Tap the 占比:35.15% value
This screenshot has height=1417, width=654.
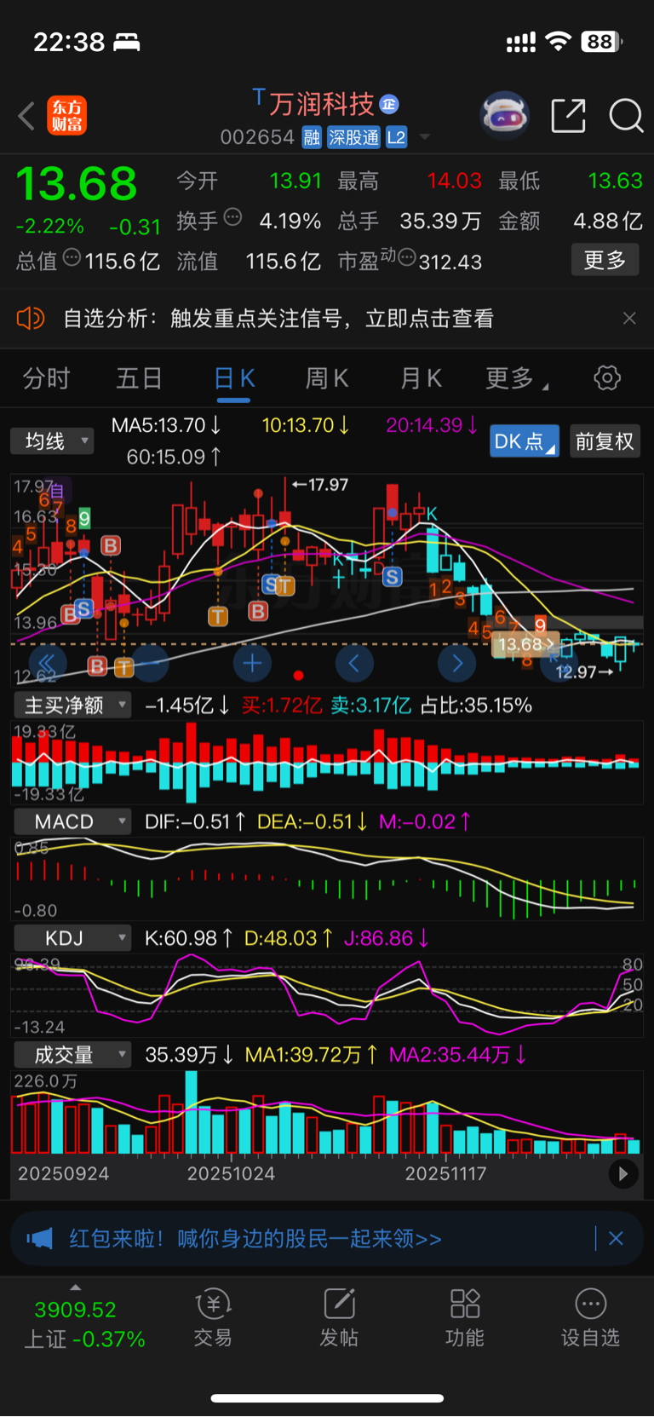tap(476, 706)
